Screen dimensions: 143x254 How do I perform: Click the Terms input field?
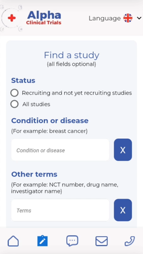pos(60,210)
